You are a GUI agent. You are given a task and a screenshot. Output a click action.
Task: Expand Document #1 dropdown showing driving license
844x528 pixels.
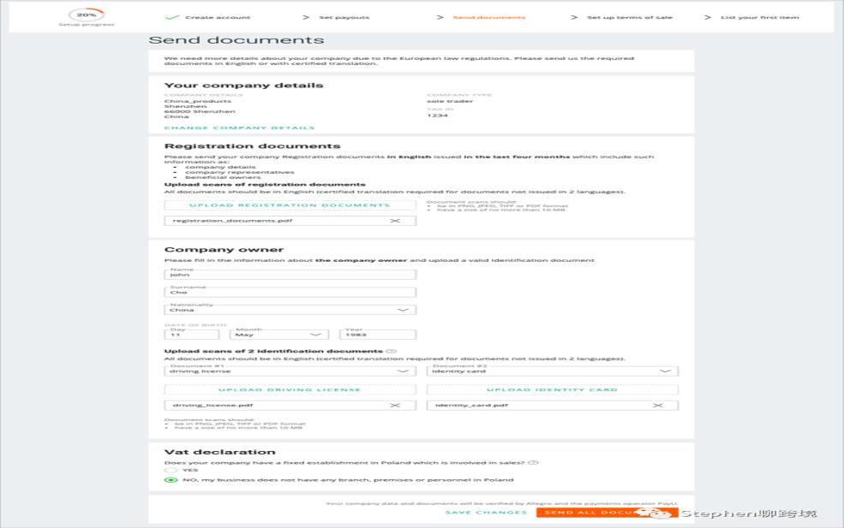coord(290,371)
